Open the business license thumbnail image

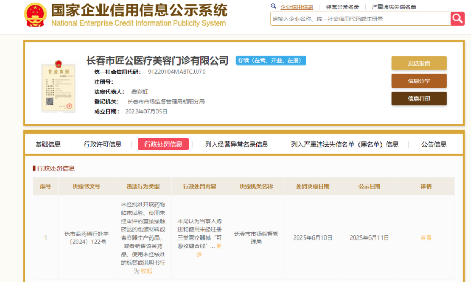[x=59, y=86]
